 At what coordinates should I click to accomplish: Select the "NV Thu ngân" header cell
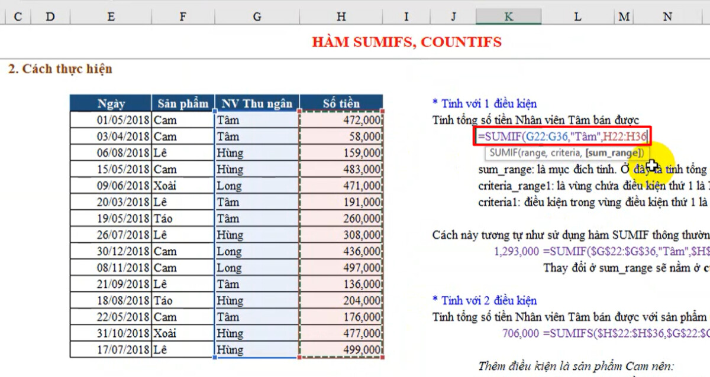(257, 103)
